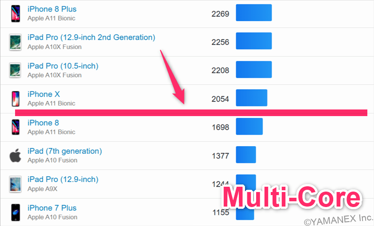Screen dimensions: 374x226
Task: Click 'Apple A11 Bionic' under iPhone X
Action: (51, 103)
